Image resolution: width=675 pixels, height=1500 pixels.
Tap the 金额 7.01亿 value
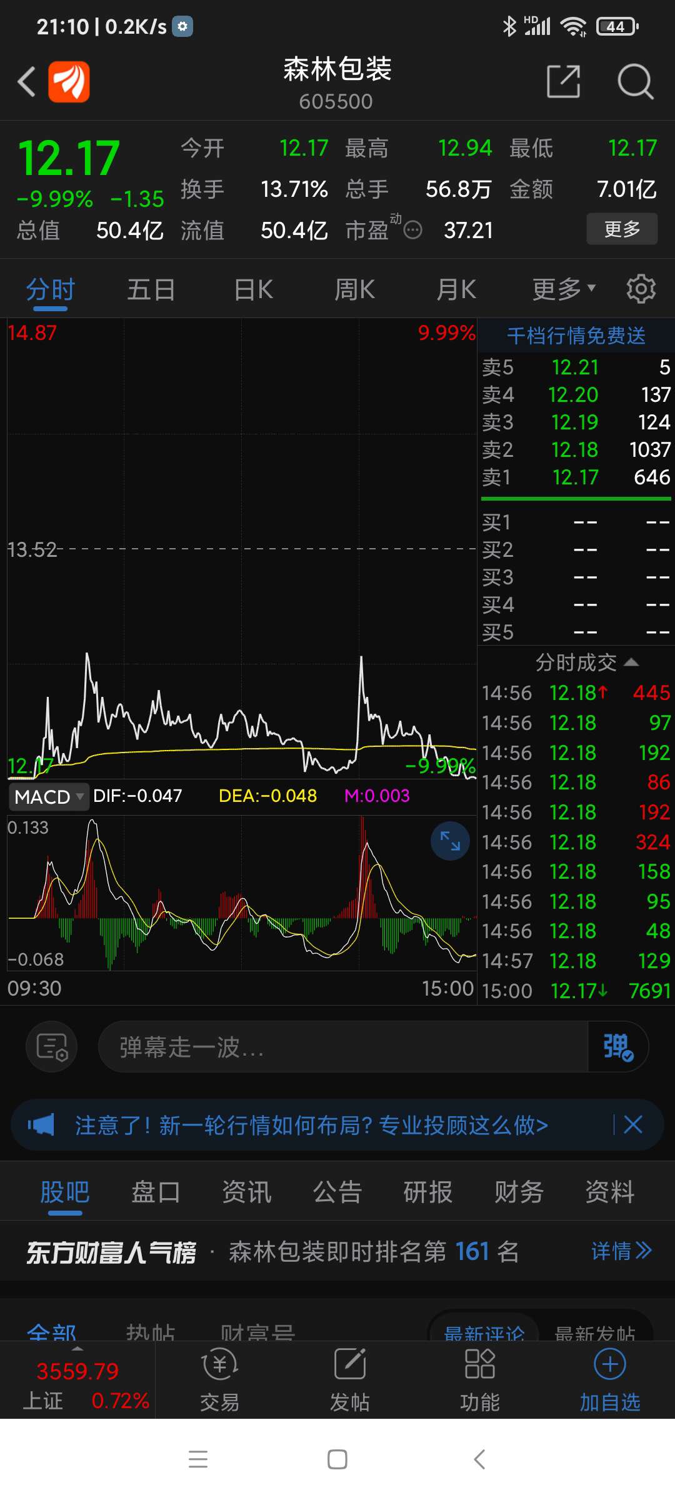[627, 189]
